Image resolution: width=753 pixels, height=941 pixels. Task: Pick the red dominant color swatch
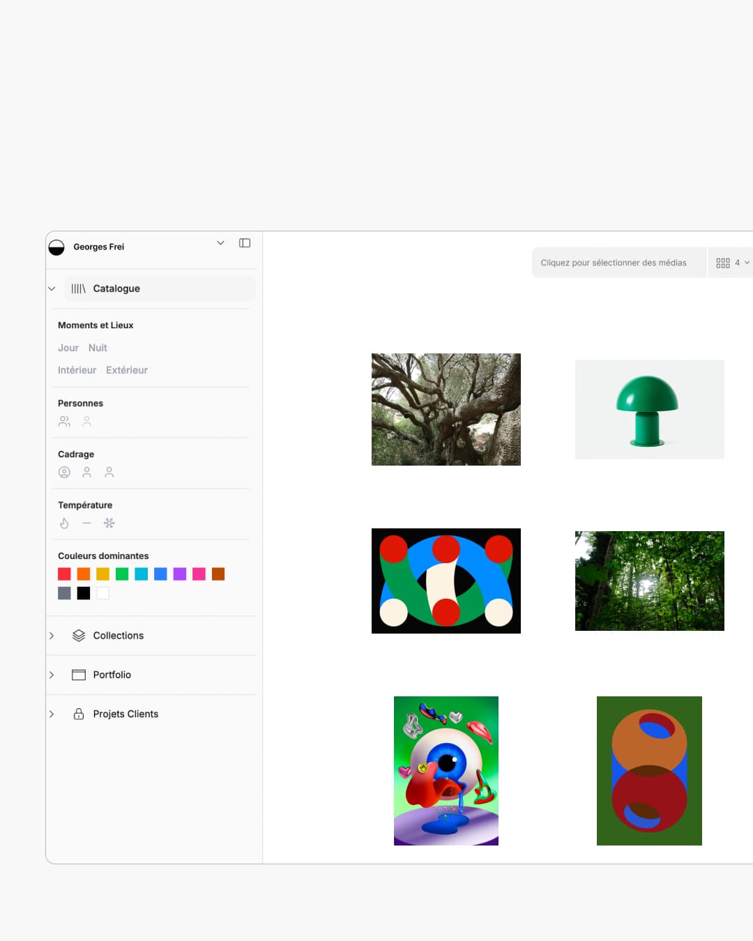point(64,574)
